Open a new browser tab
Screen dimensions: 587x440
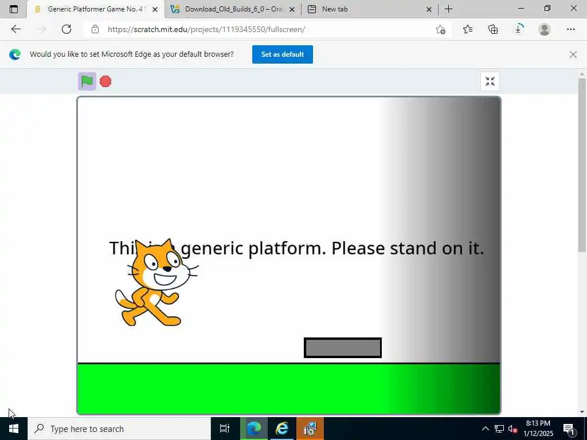448,9
